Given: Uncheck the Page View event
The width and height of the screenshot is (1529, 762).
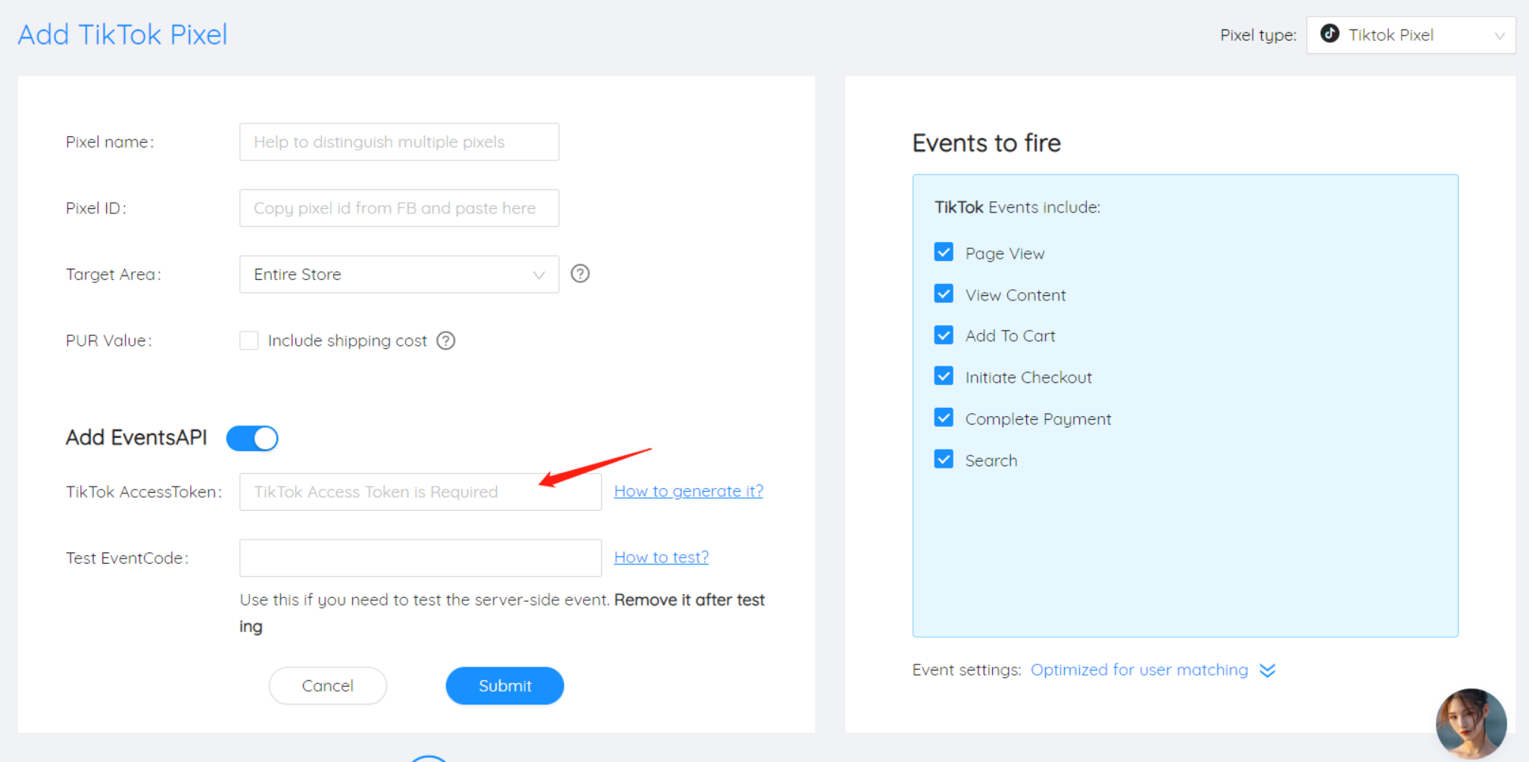Looking at the screenshot, I should [944, 253].
